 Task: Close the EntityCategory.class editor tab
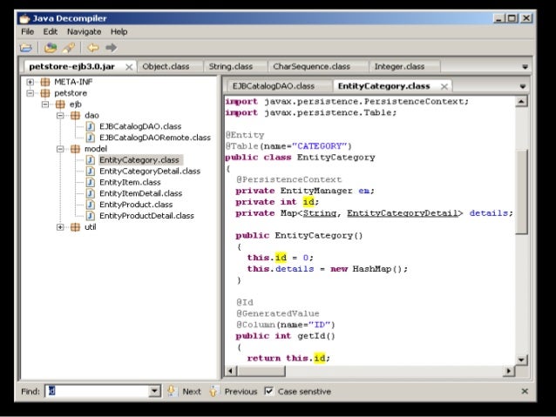tap(444, 86)
